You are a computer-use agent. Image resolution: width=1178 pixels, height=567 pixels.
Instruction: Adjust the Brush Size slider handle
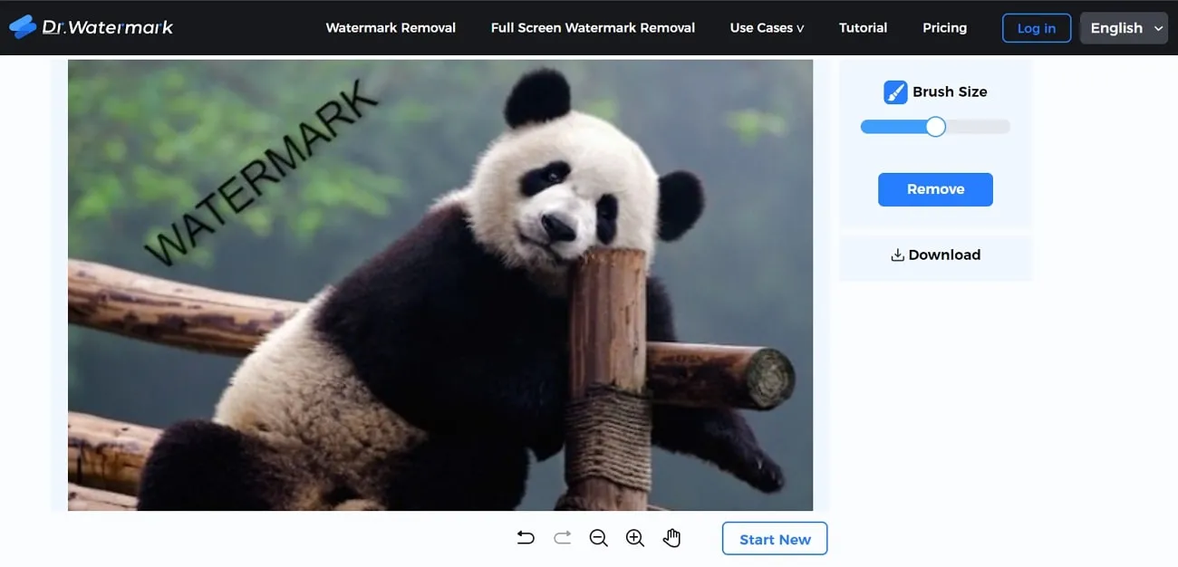pyautogui.click(x=934, y=127)
